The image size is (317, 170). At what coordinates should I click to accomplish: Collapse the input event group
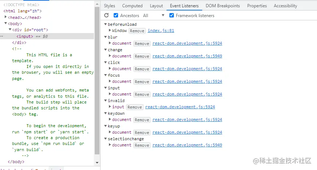(105, 88)
